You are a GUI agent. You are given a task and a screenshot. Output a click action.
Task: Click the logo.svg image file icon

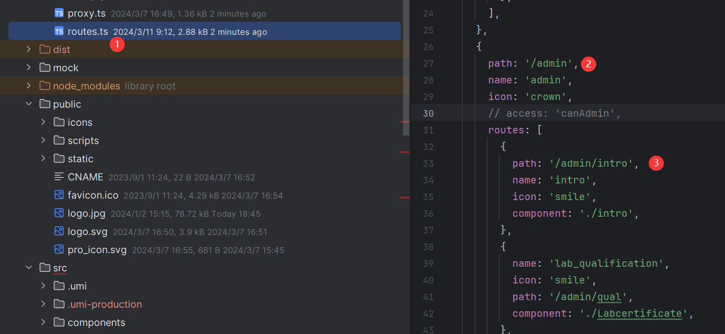59,231
